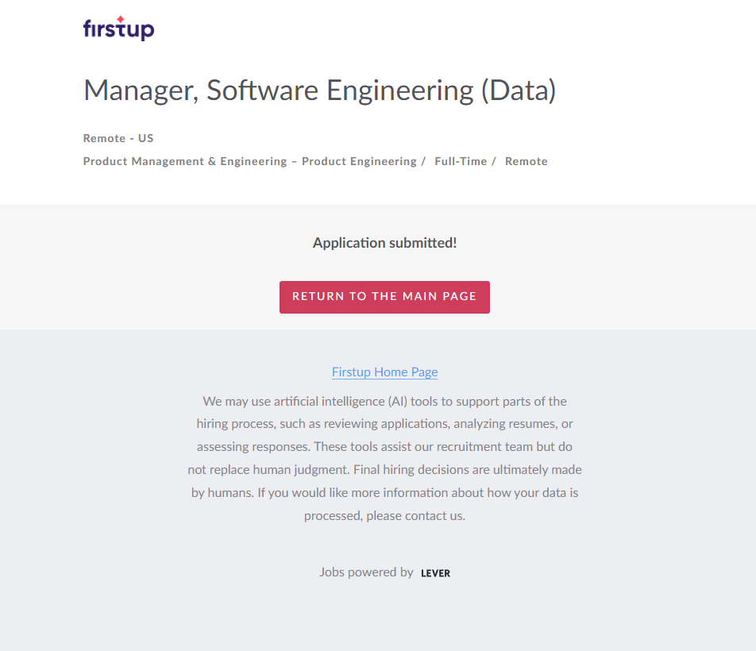Image resolution: width=756 pixels, height=651 pixels.
Task: Click 'hiring process, such as reviewing applications' line
Action: pos(384,424)
